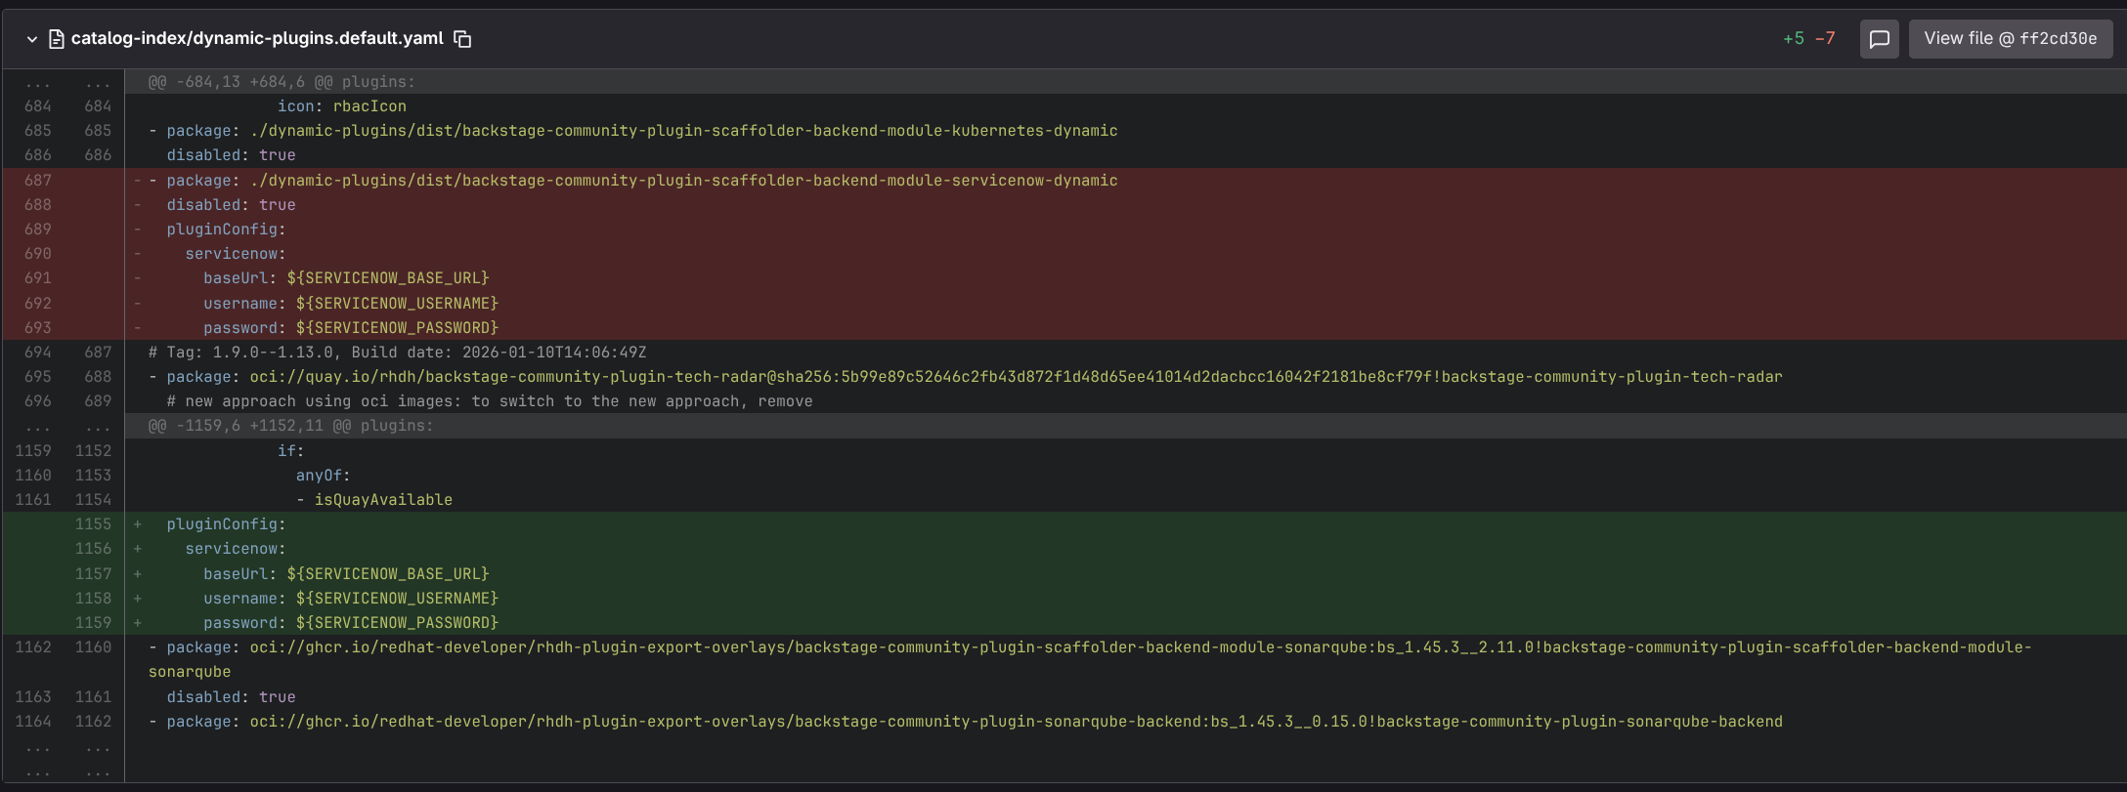Click old line number 694 of Tag comment

pos(38,353)
